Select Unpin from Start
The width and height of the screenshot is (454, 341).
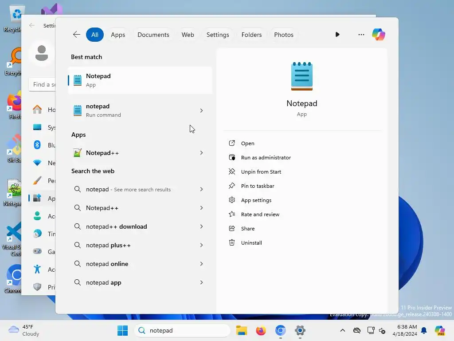tap(261, 172)
